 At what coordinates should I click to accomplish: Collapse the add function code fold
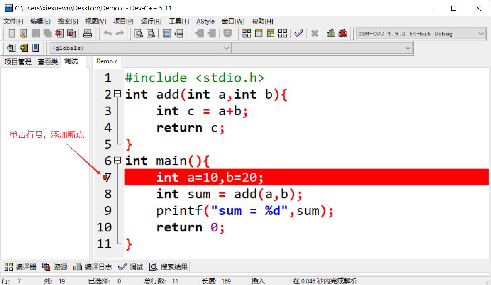tap(117, 94)
